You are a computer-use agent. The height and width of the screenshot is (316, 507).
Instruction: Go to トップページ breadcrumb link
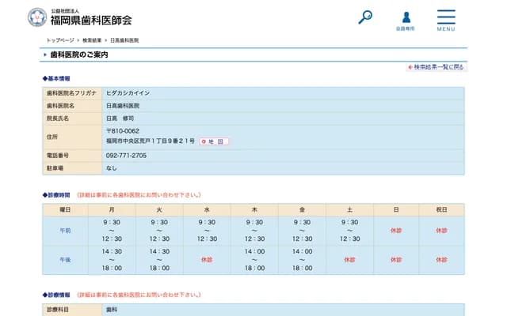tap(60, 40)
